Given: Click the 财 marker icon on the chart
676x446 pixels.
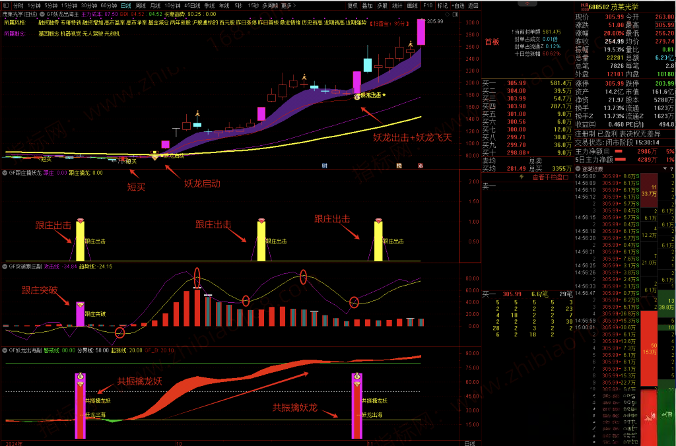Looking at the screenshot, I should [324, 166].
